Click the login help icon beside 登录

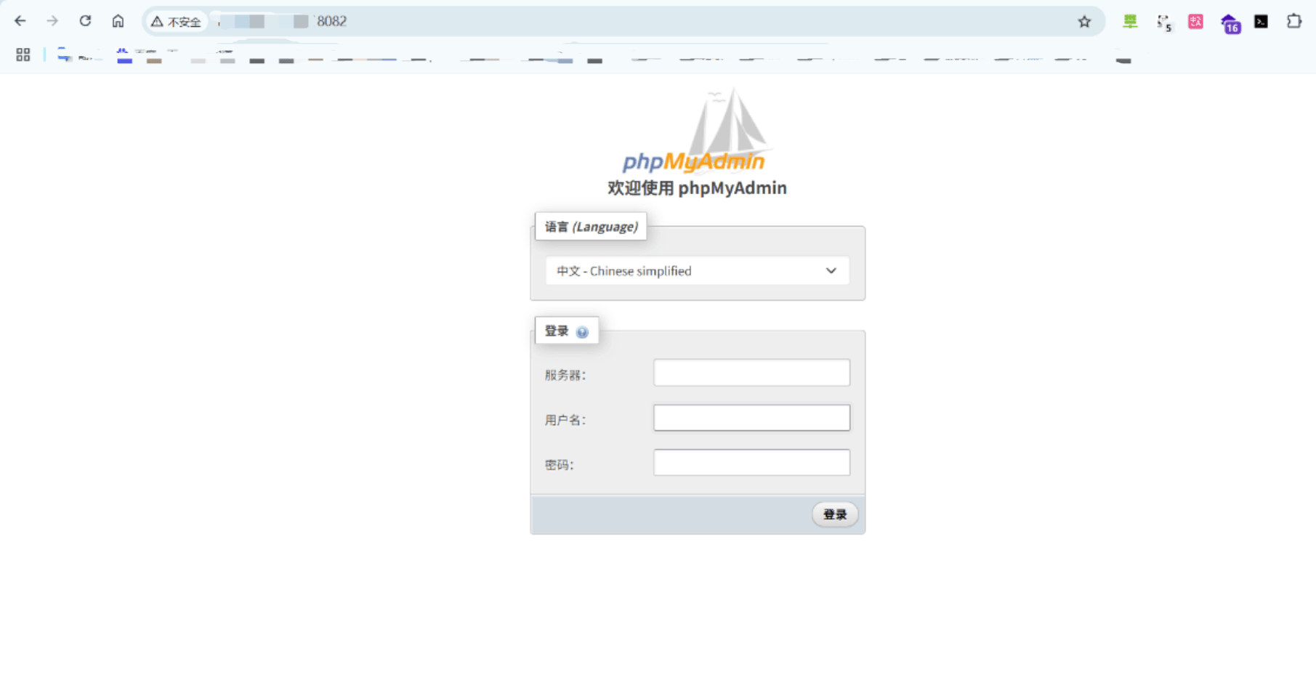pyautogui.click(x=582, y=332)
